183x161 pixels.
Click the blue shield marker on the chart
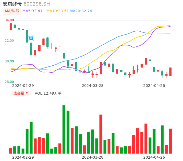pyautogui.click(x=31, y=38)
